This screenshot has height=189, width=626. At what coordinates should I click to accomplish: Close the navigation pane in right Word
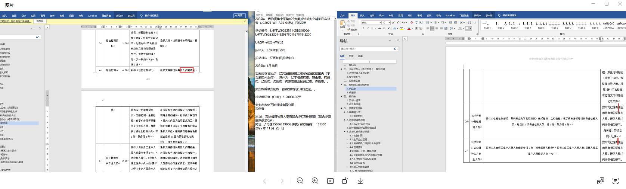[x=398, y=41]
